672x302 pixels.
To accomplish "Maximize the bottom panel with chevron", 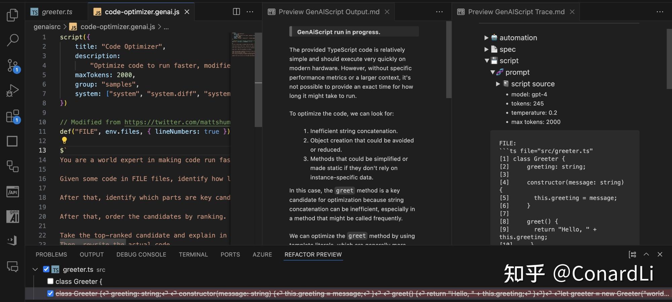I will coord(646,254).
